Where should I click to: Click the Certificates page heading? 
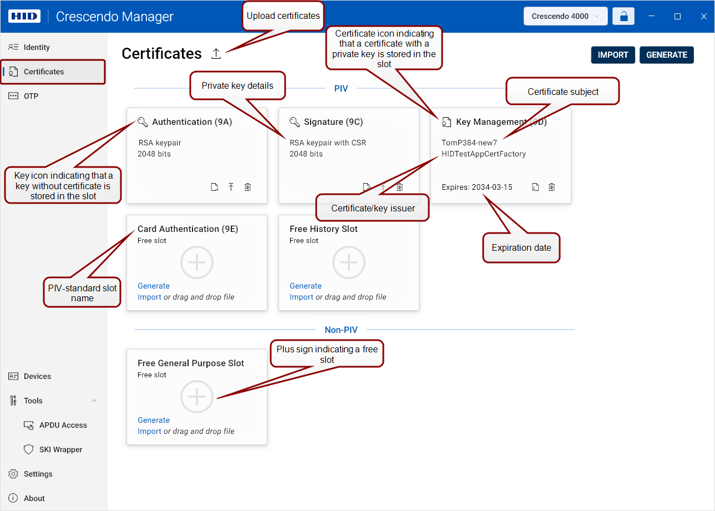(162, 53)
